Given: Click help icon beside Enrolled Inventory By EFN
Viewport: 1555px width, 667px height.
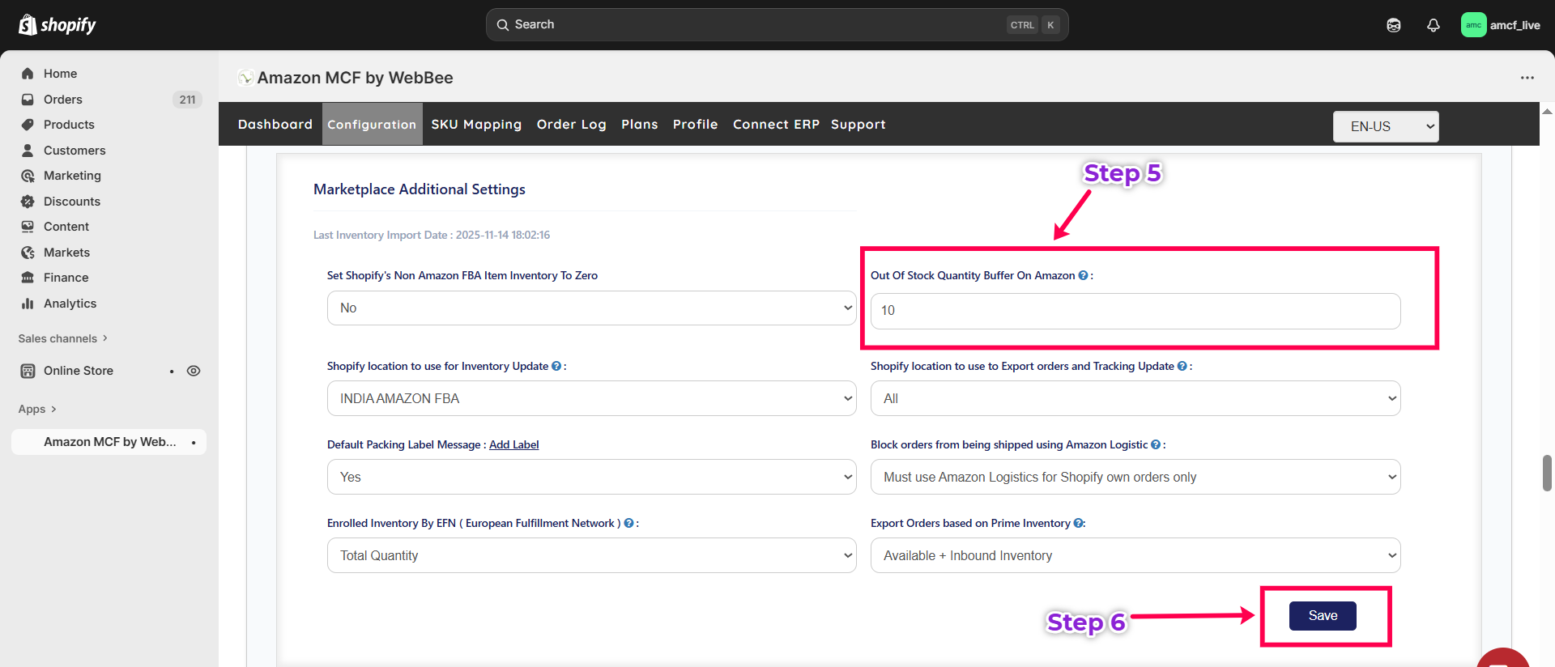Looking at the screenshot, I should pos(628,523).
